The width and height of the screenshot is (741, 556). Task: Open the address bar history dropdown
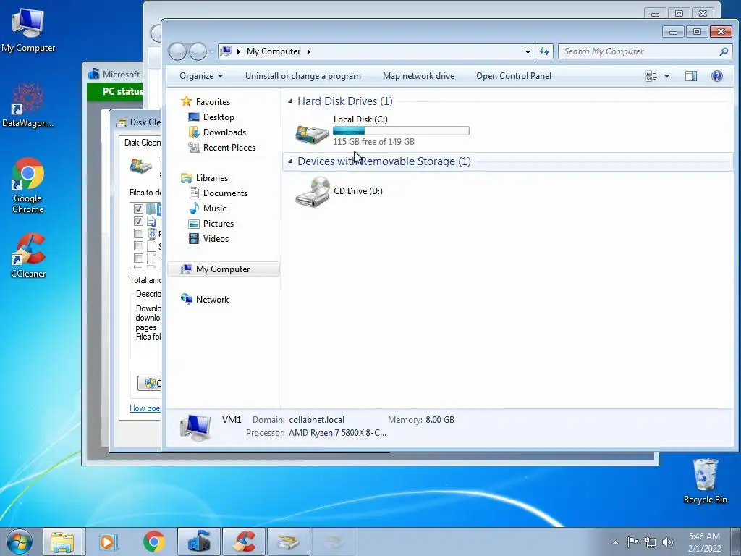pyautogui.click(x=528, y=52)
